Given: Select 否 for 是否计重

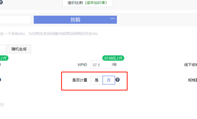Looking at the screenshot, I should pos(109,80).
